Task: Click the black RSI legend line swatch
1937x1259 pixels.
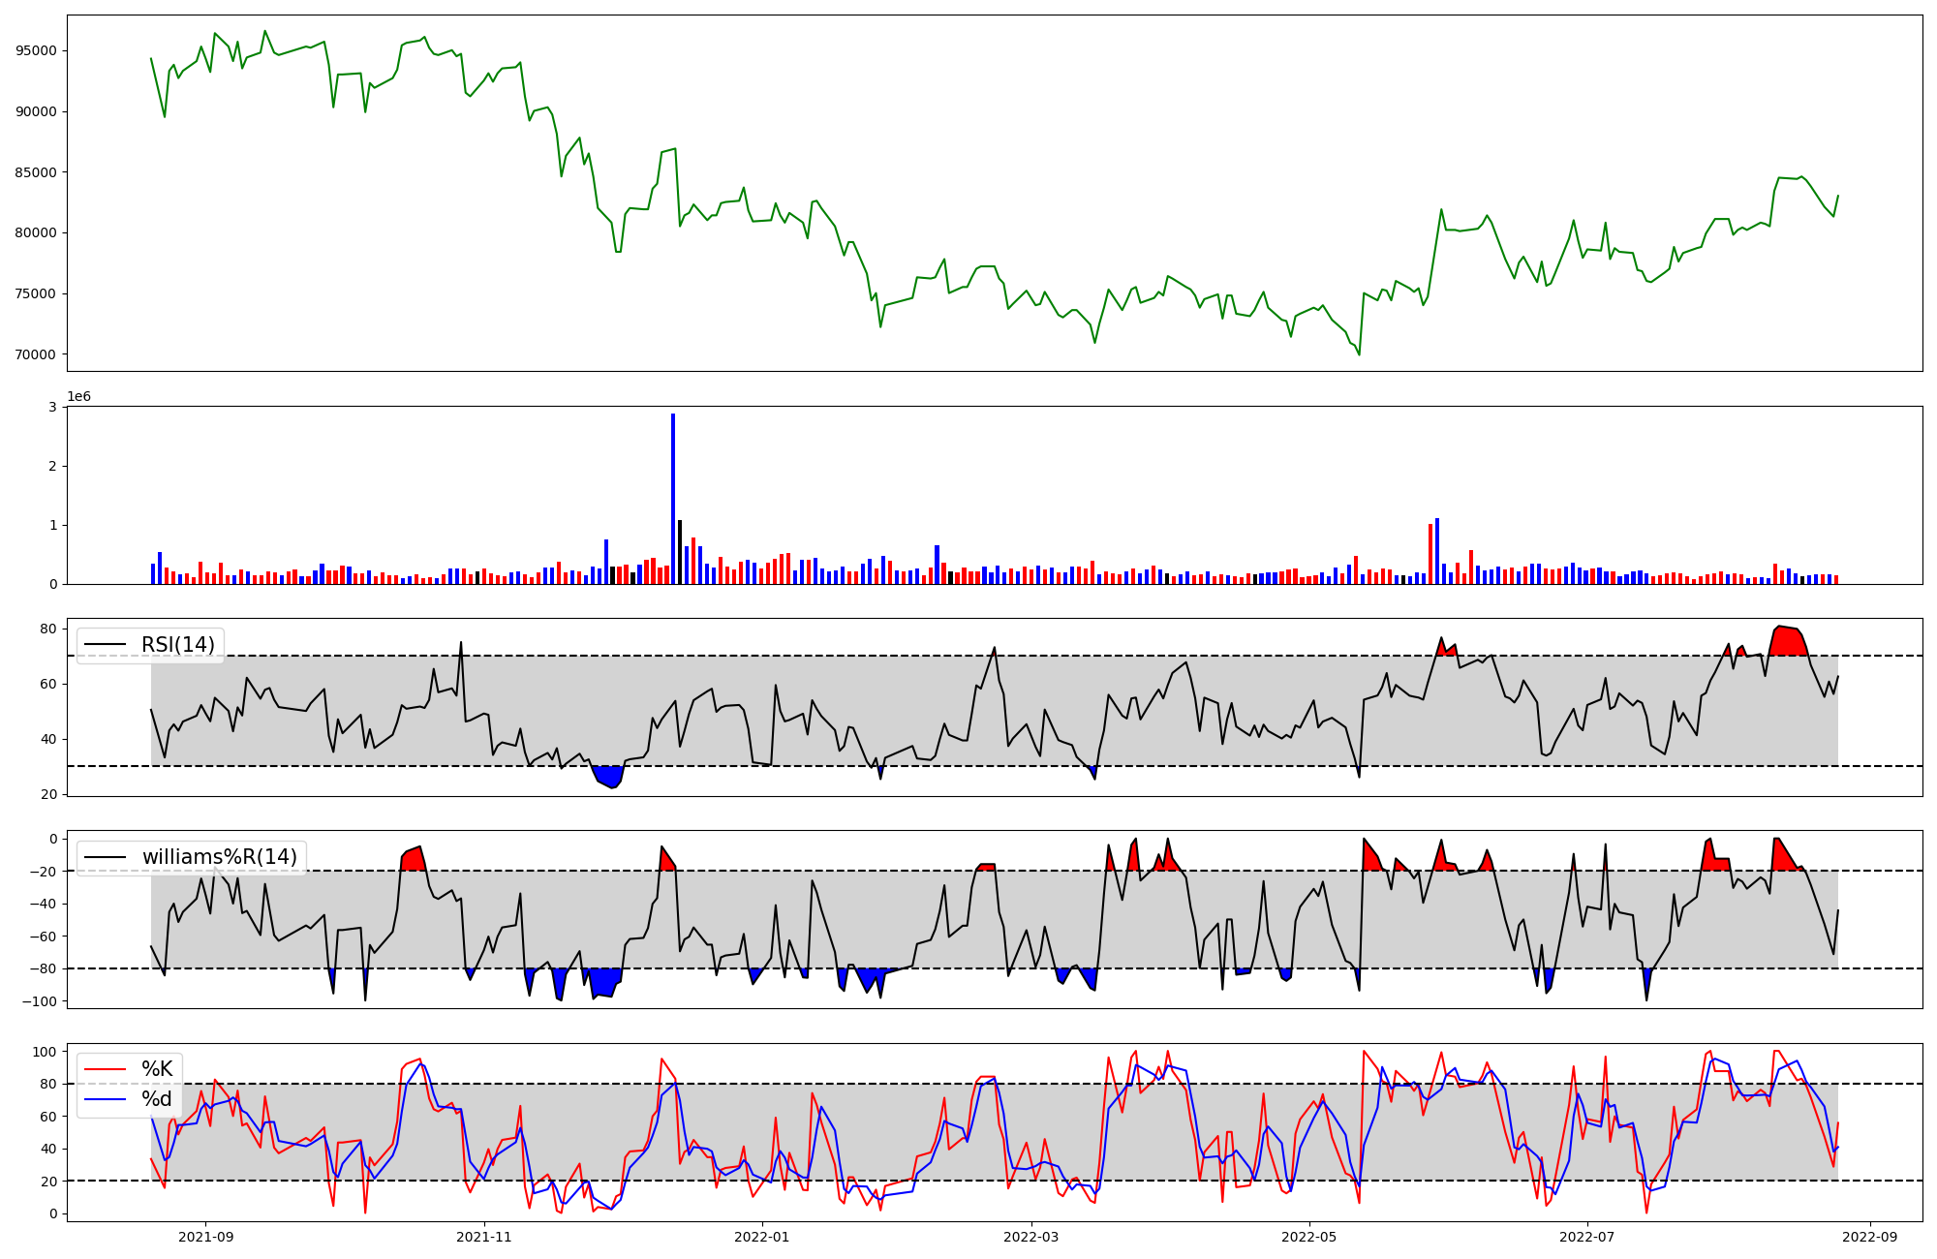Action: pos(106,645)
